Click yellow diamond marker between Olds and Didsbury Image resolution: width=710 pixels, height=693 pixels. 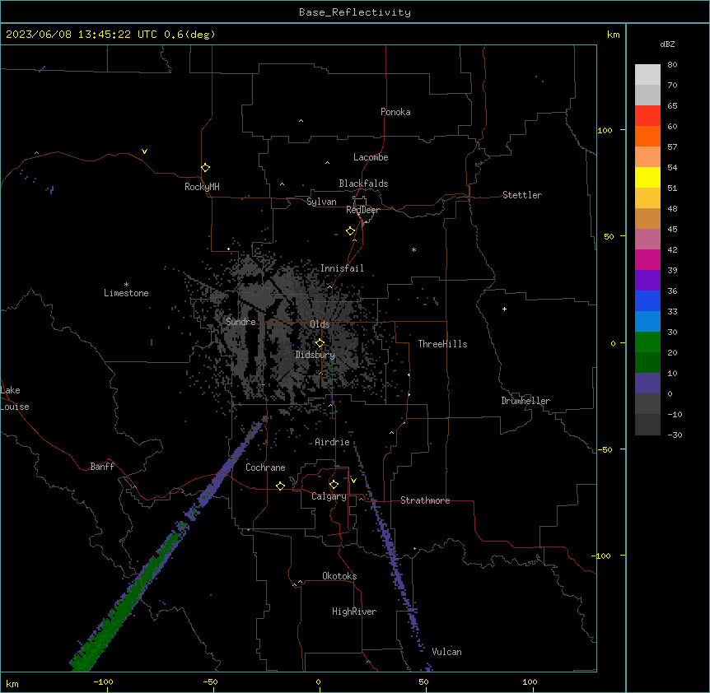[x=320, y=343]
